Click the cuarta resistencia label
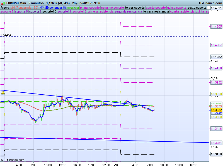Screen dimensions: 223x167 182,12
